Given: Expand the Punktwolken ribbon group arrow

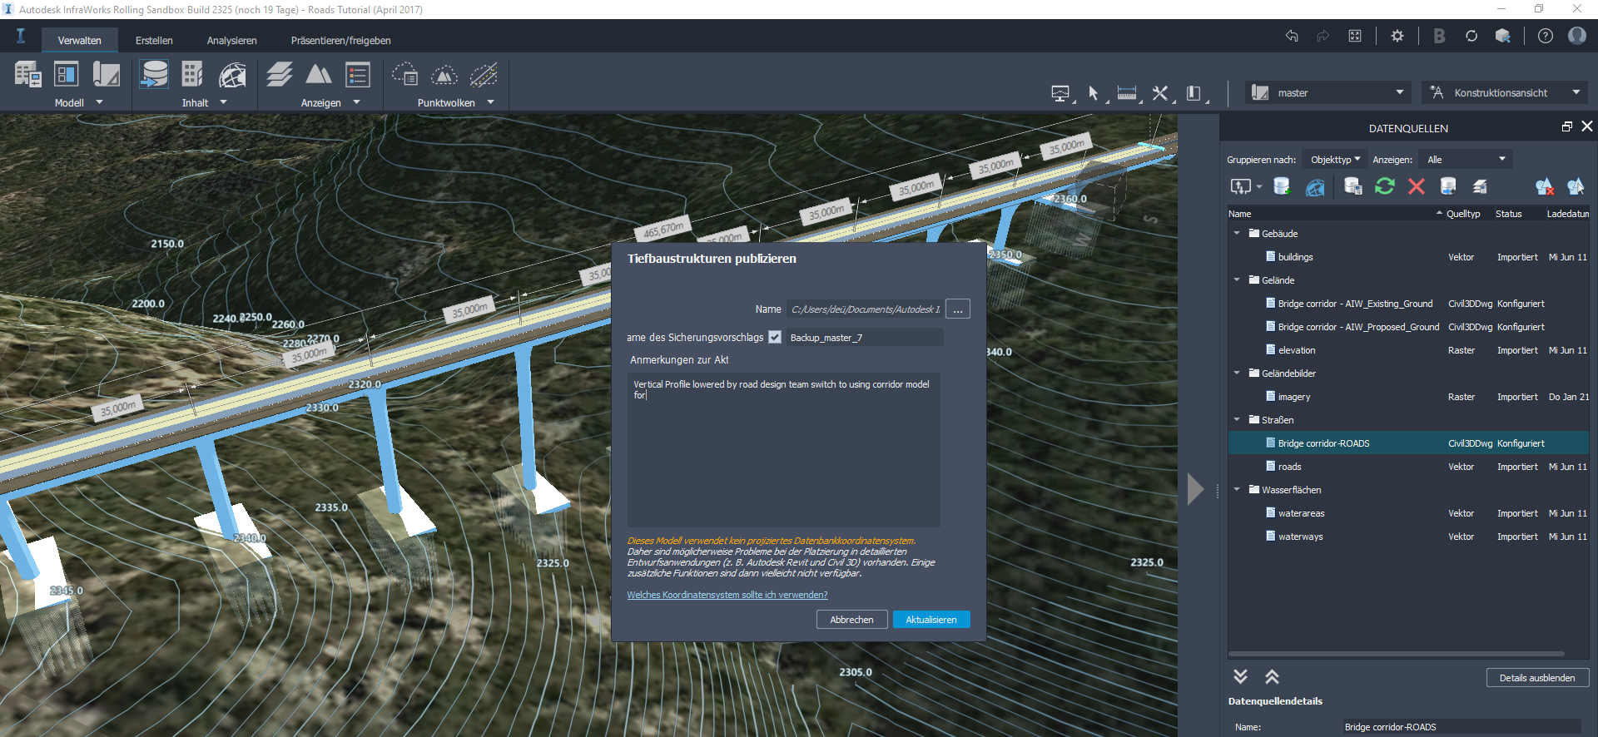Looking at the screenshot, I should (x=491, y=102).
